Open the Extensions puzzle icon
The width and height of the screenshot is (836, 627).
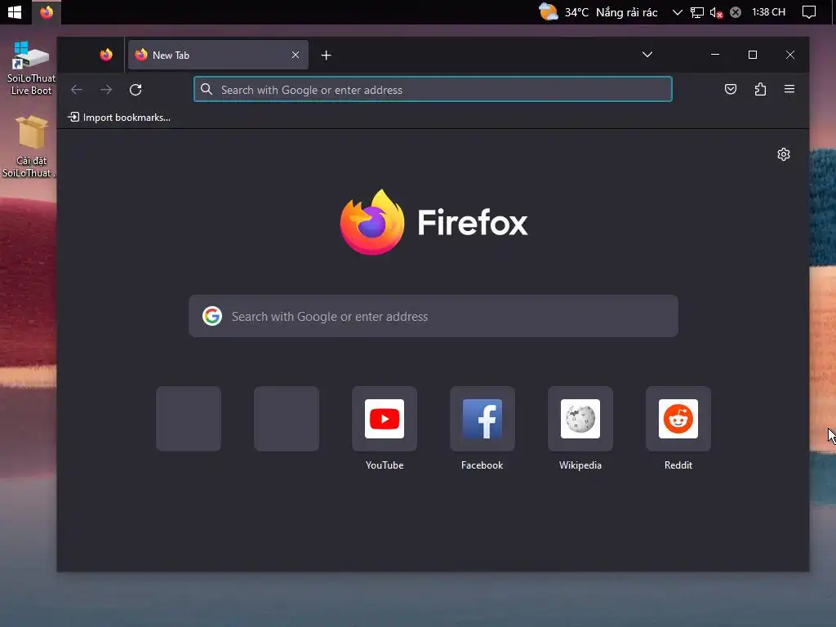click(760, 89)
